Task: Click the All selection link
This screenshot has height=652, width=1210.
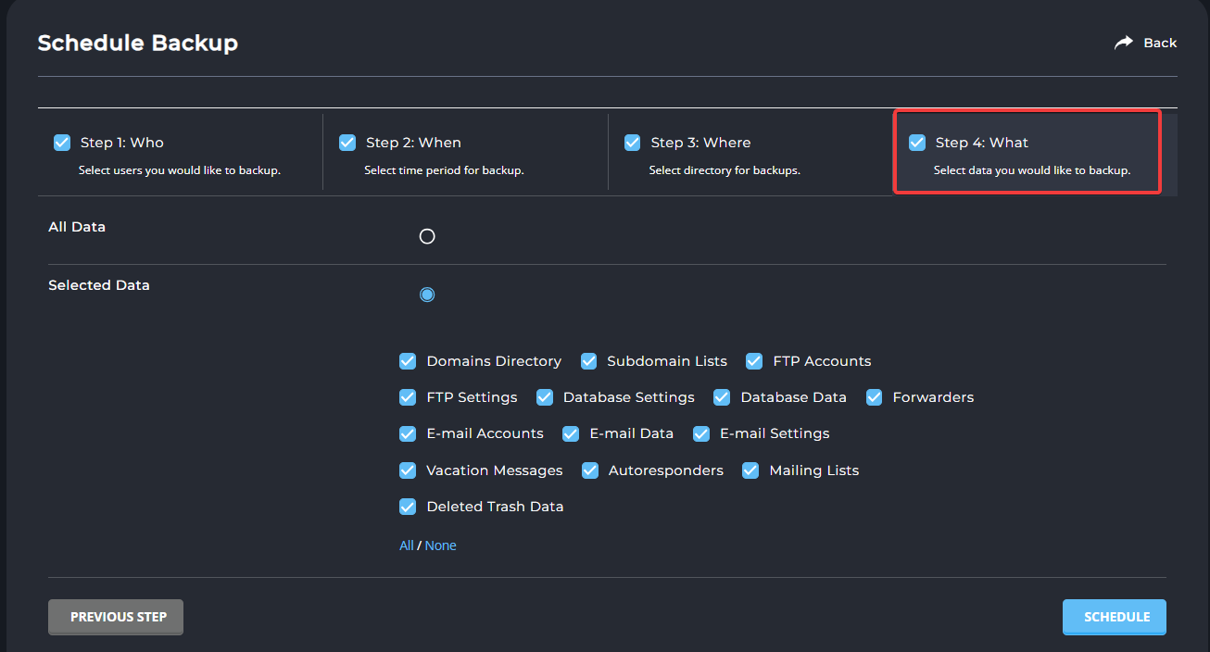Action: [407, 545]
